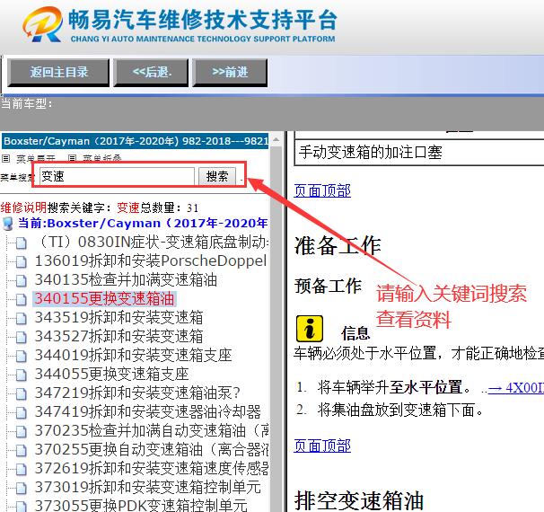Open 344055更换变速箱支座 entry
544x512 pixels.
[x=111, y=374]
